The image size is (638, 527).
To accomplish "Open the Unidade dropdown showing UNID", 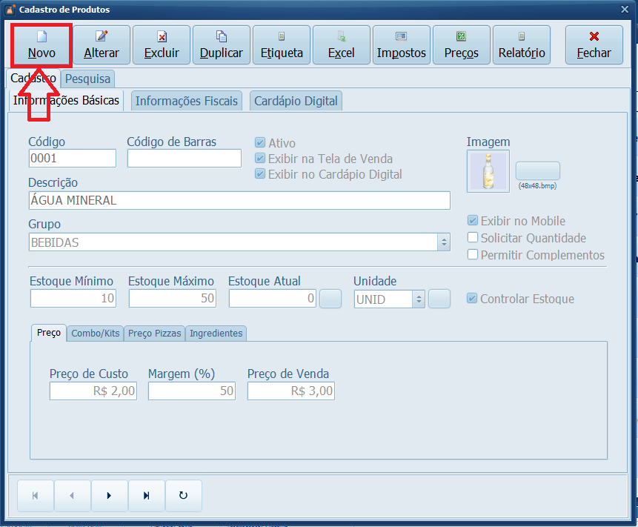I will [417, 299].
